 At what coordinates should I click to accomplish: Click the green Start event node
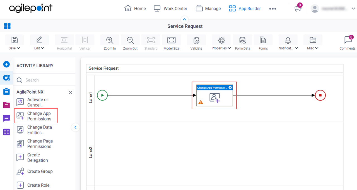pyautogui.click(x=102, y=95)
